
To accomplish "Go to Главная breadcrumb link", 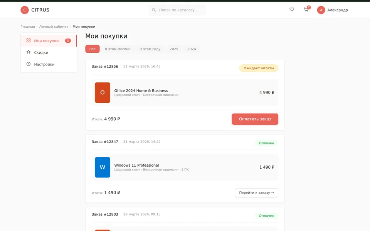I will [x=28, y=27].
